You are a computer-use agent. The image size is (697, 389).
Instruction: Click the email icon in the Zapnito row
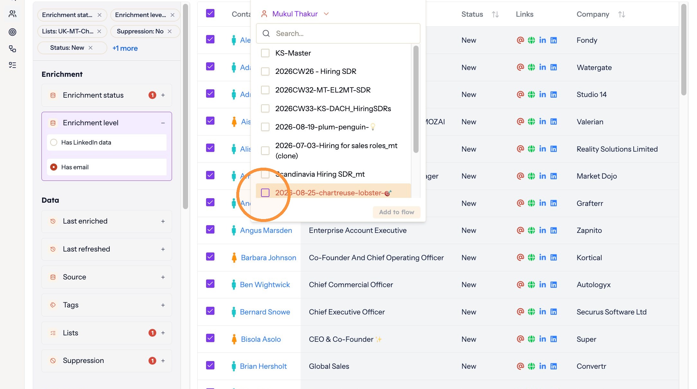tap(520, 230)
